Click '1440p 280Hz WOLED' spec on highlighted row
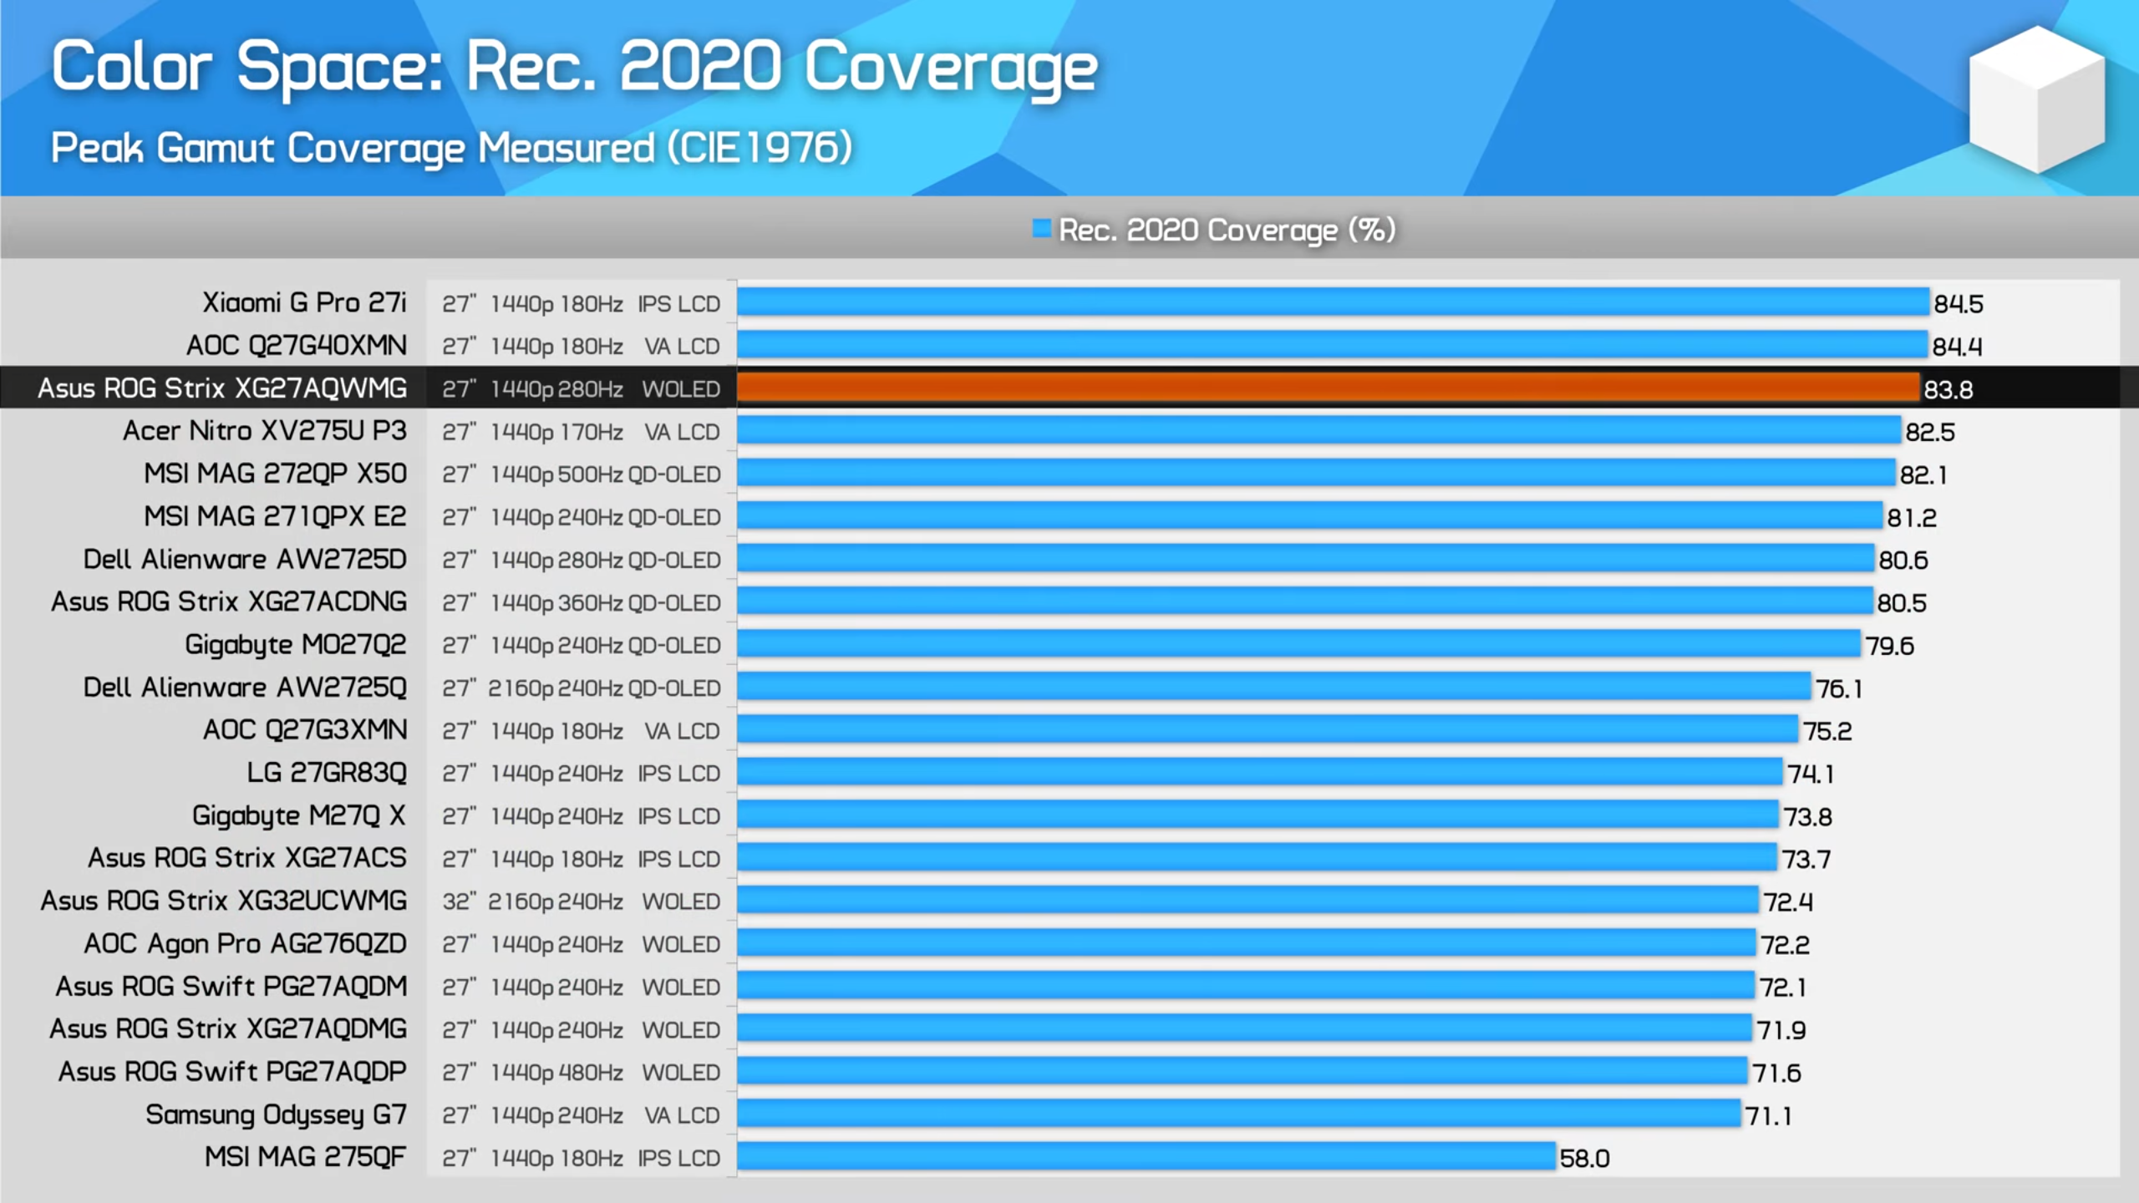Screen dimensions: 2139x1203 click(x=606, y=389)
